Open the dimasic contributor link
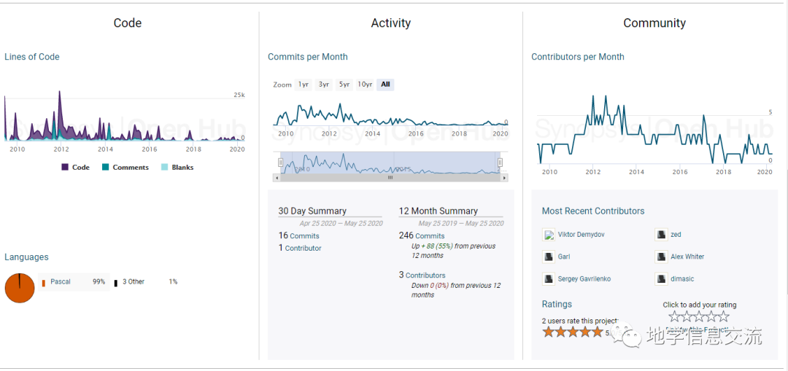 point(682,278)
